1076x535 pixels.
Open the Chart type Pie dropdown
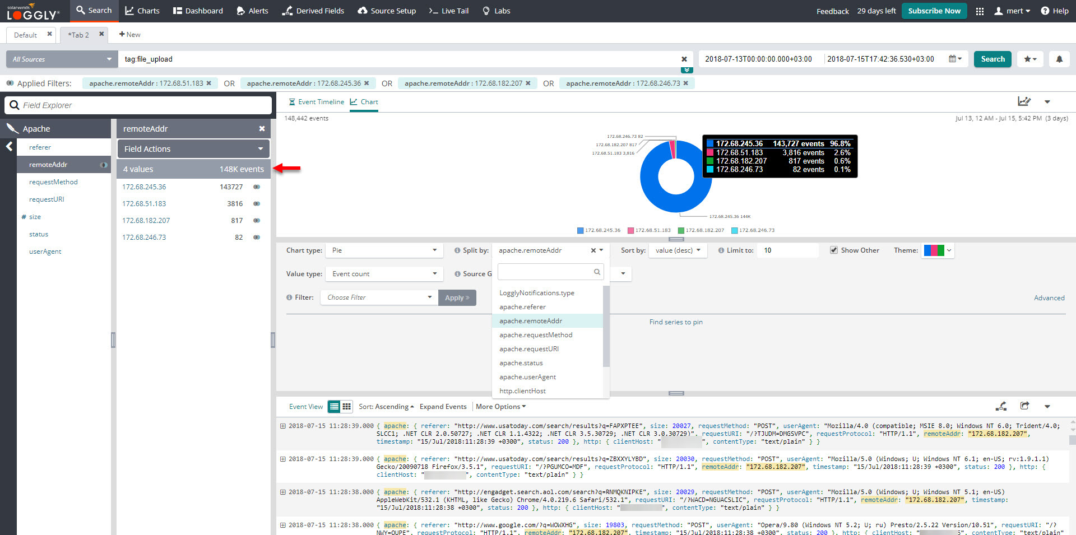[384, 250]
